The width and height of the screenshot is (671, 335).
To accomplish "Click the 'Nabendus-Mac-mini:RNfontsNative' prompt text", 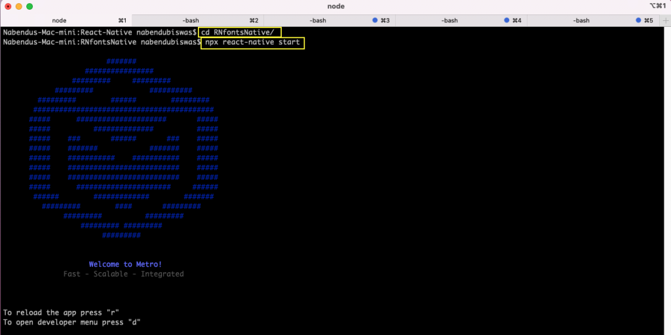I will (x=69, y=43).
